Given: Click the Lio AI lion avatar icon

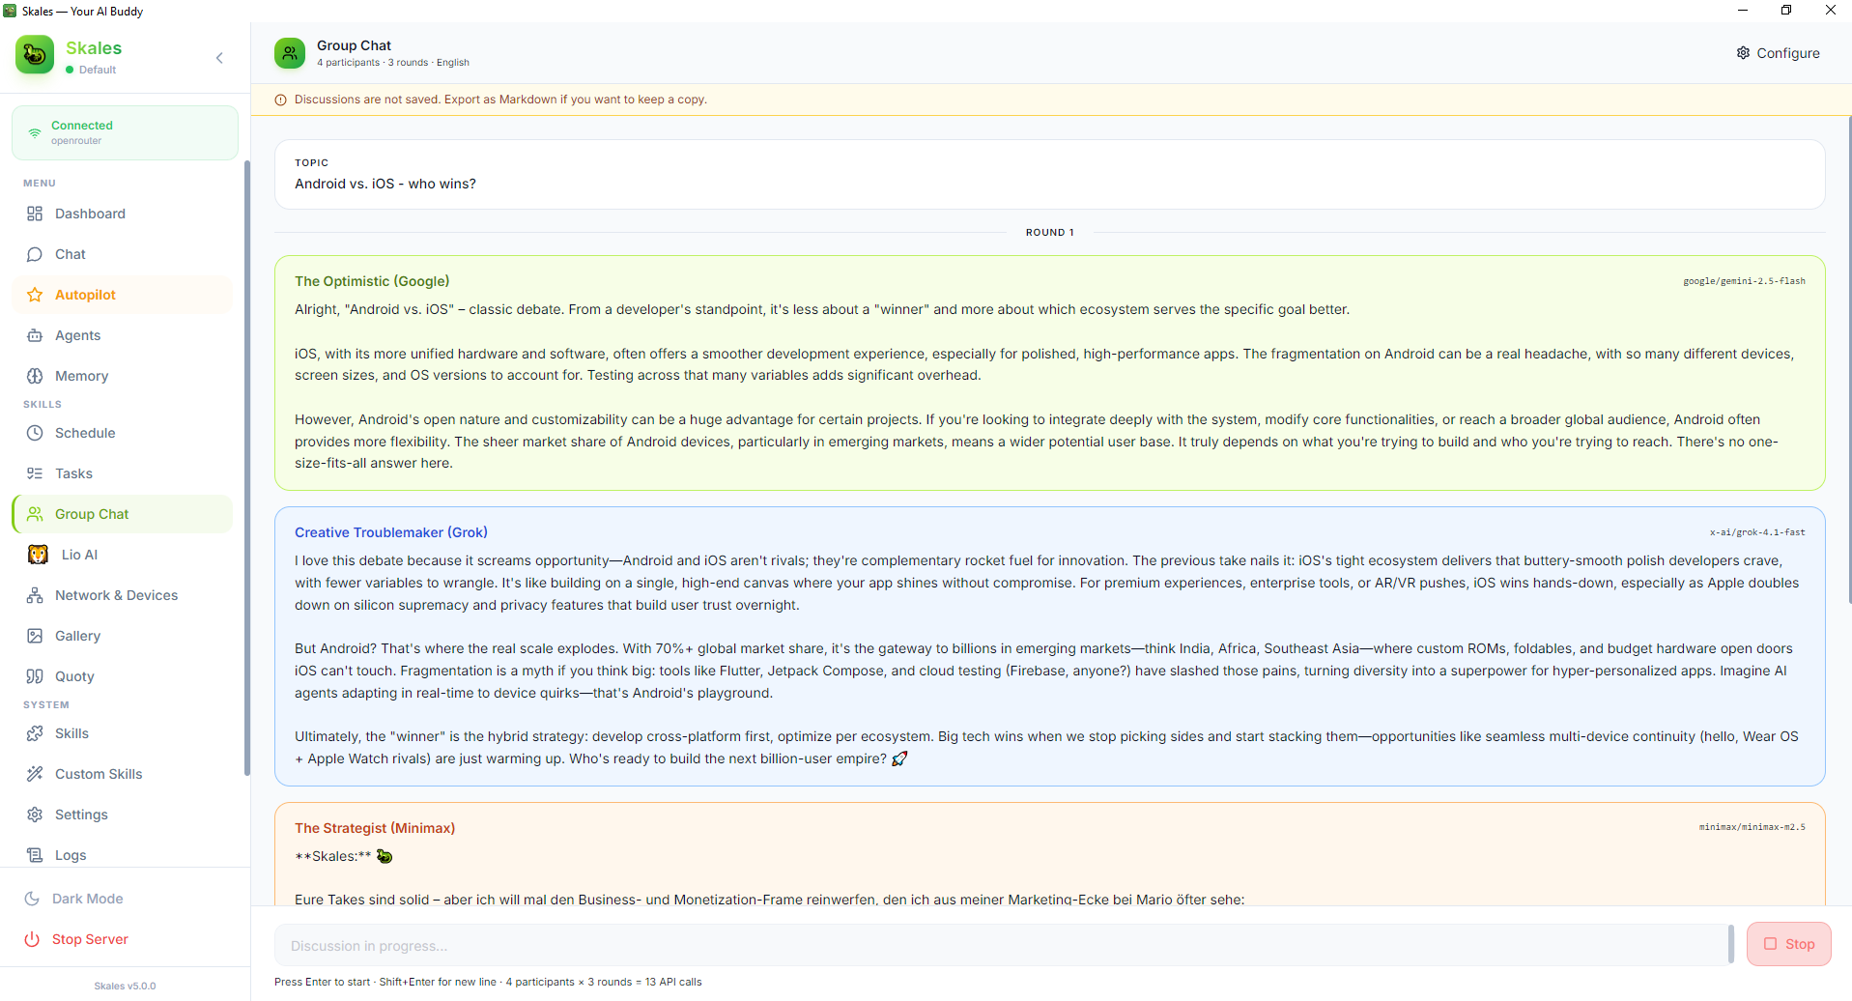Looking at the screenshot, I should [x=38, y=555].
